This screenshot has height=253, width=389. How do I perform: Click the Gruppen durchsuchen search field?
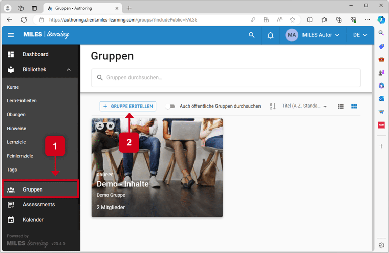pos(225,78)
